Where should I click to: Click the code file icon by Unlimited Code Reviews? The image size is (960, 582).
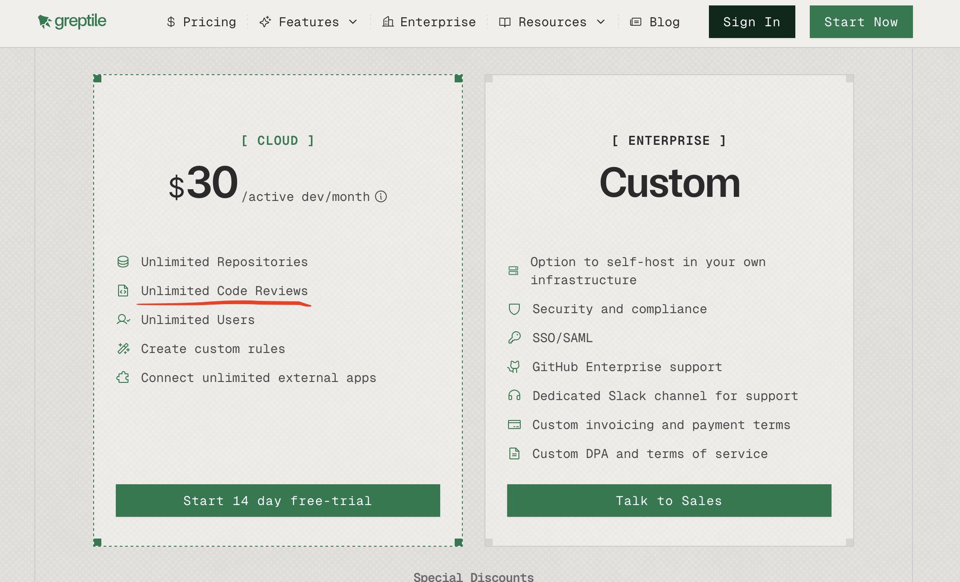123,291
